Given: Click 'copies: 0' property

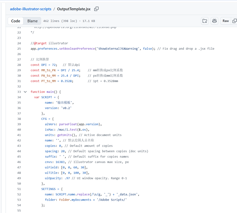Looking at the screenshot, I should 54,146.
